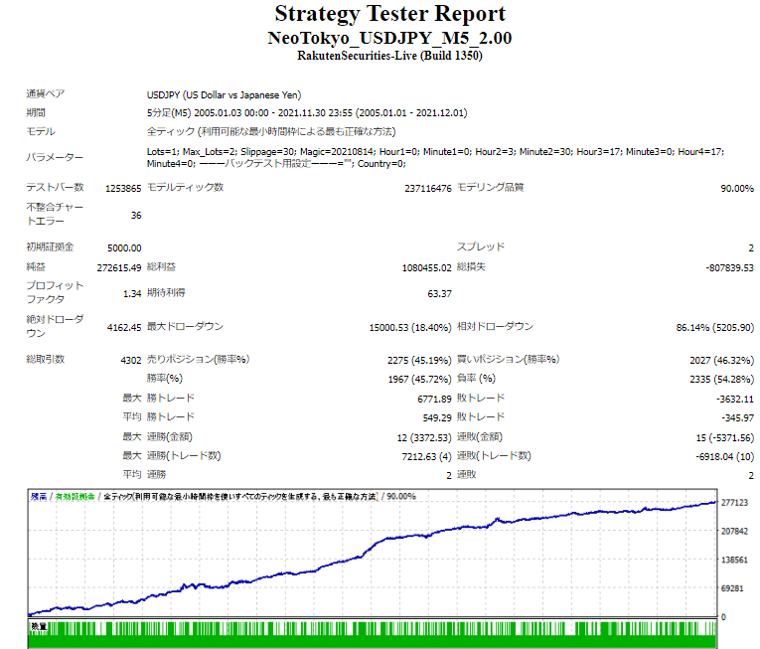Click the 相対ドローダウン label
This screenshot has width=760, height=649.
(495, 326)
